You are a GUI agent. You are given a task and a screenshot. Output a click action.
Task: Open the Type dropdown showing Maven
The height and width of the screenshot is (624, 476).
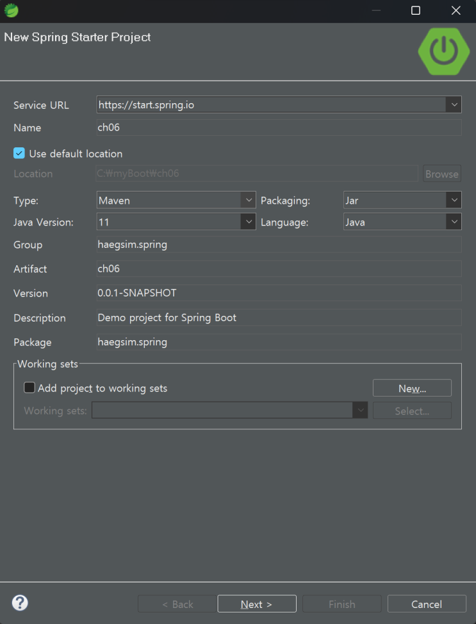click(176, 200)
